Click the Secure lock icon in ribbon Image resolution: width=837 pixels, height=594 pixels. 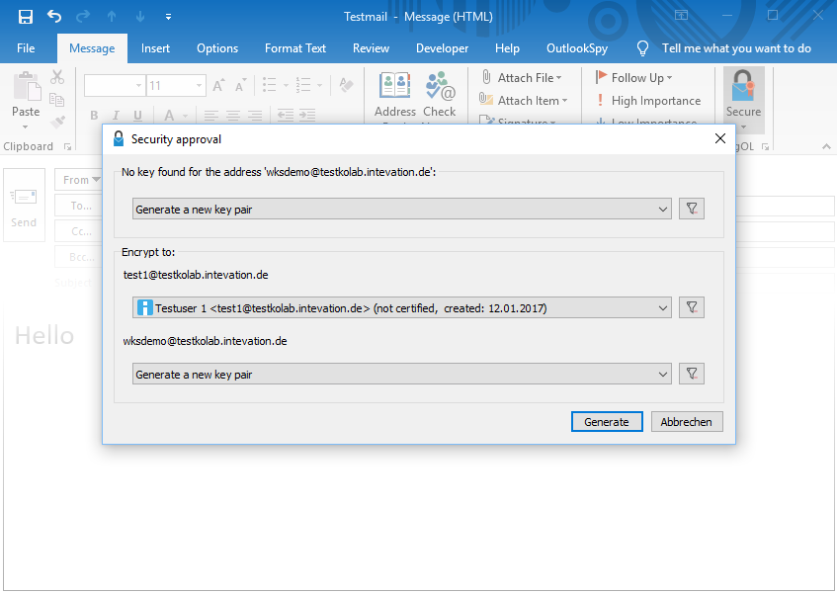pos(743,89)
